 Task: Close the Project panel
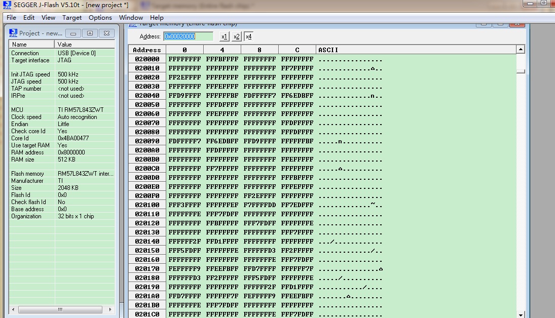coord(106,33)
